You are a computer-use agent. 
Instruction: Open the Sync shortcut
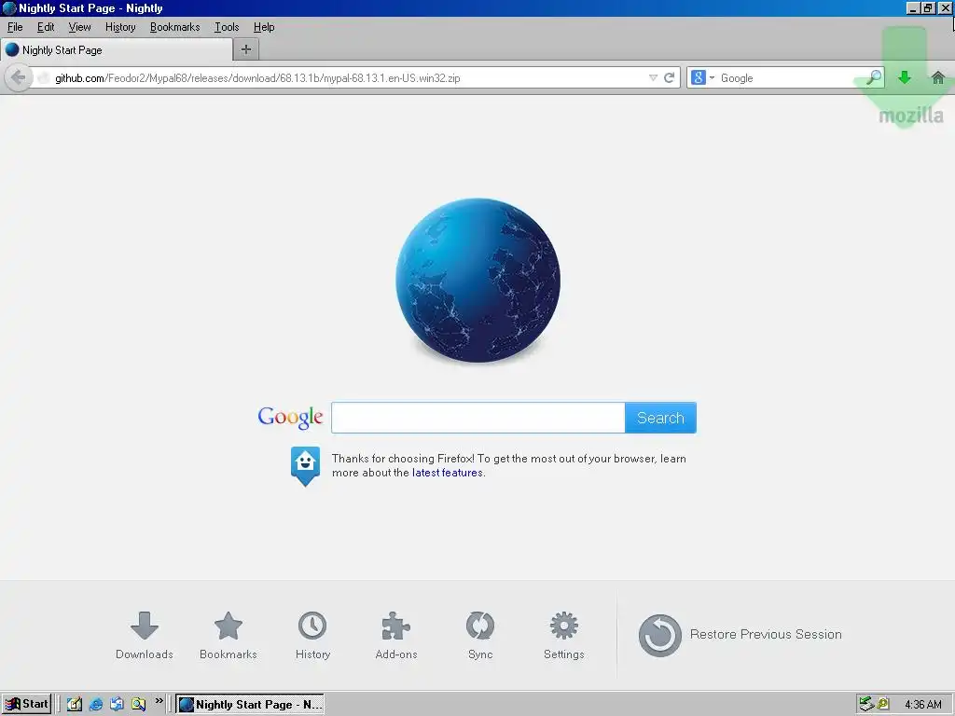(480, 636)
